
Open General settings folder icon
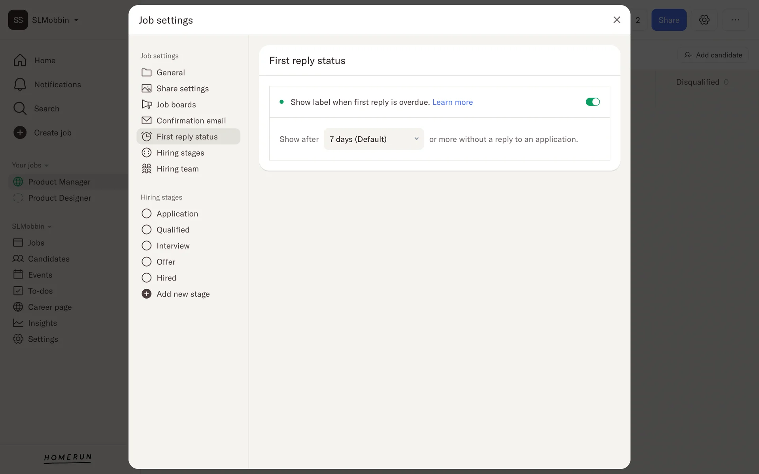click(x=146, y=72)
